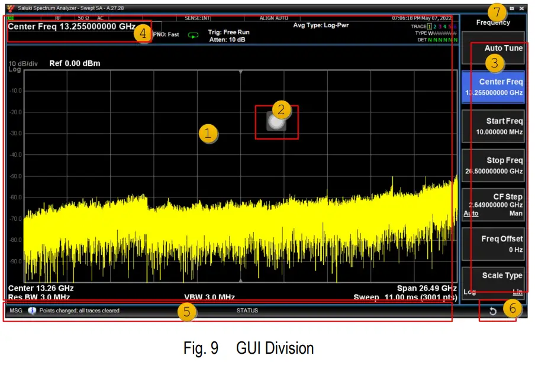This screenshot has width=535, height=365.
Task: Click the Trig: Free Run label
Action: pyautogui.click(x=228, y=32)
